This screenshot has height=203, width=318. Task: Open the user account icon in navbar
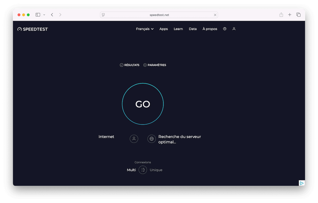(234, 29)
